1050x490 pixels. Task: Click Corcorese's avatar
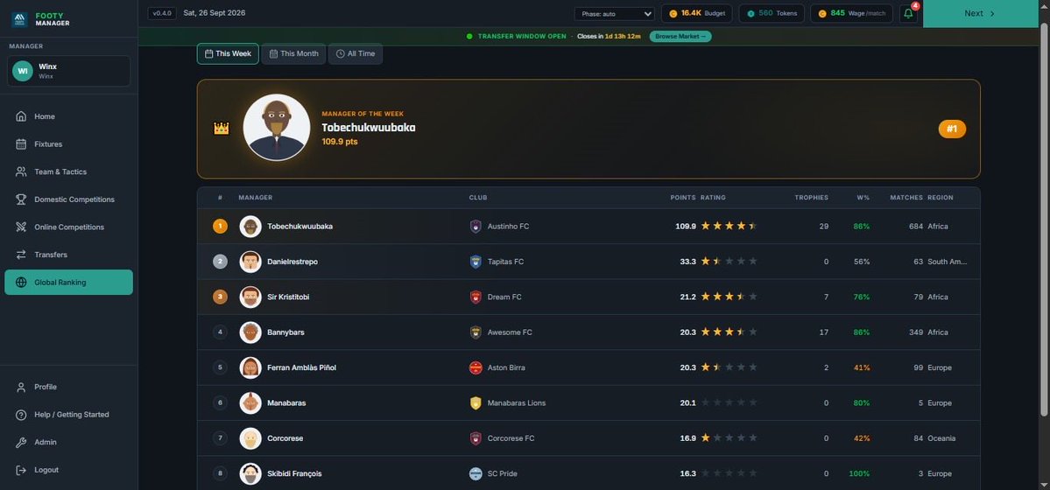(250, 438)
